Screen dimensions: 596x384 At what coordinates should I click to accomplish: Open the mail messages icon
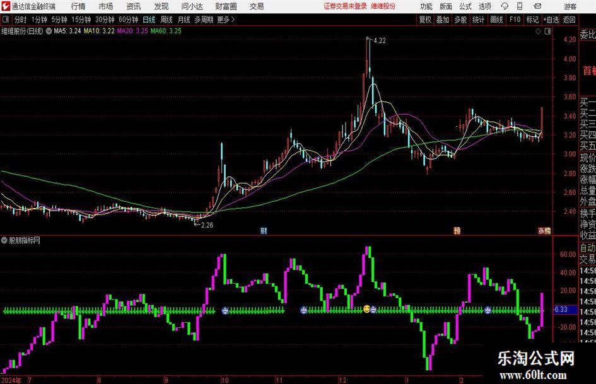537,6
